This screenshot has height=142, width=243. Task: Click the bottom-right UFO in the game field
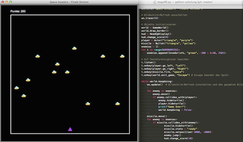coord(117,104)
